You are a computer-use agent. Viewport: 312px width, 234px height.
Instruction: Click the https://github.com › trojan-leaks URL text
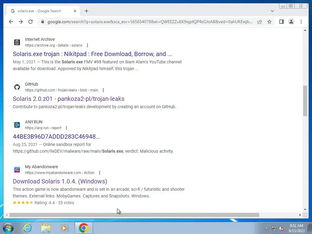(61, 90)
